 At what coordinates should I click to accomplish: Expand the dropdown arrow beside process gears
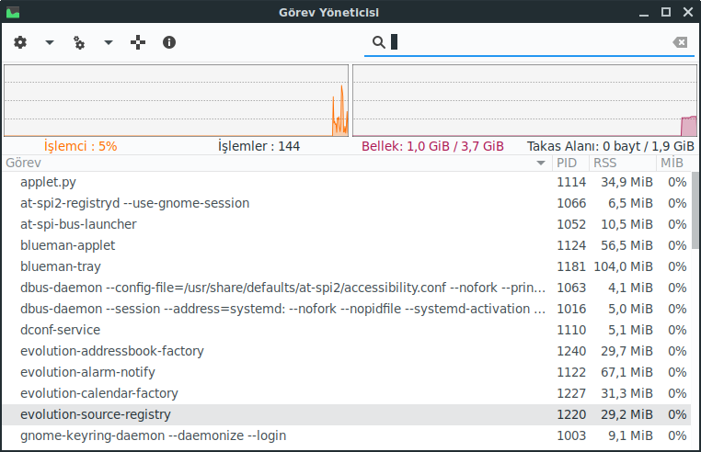109,42
